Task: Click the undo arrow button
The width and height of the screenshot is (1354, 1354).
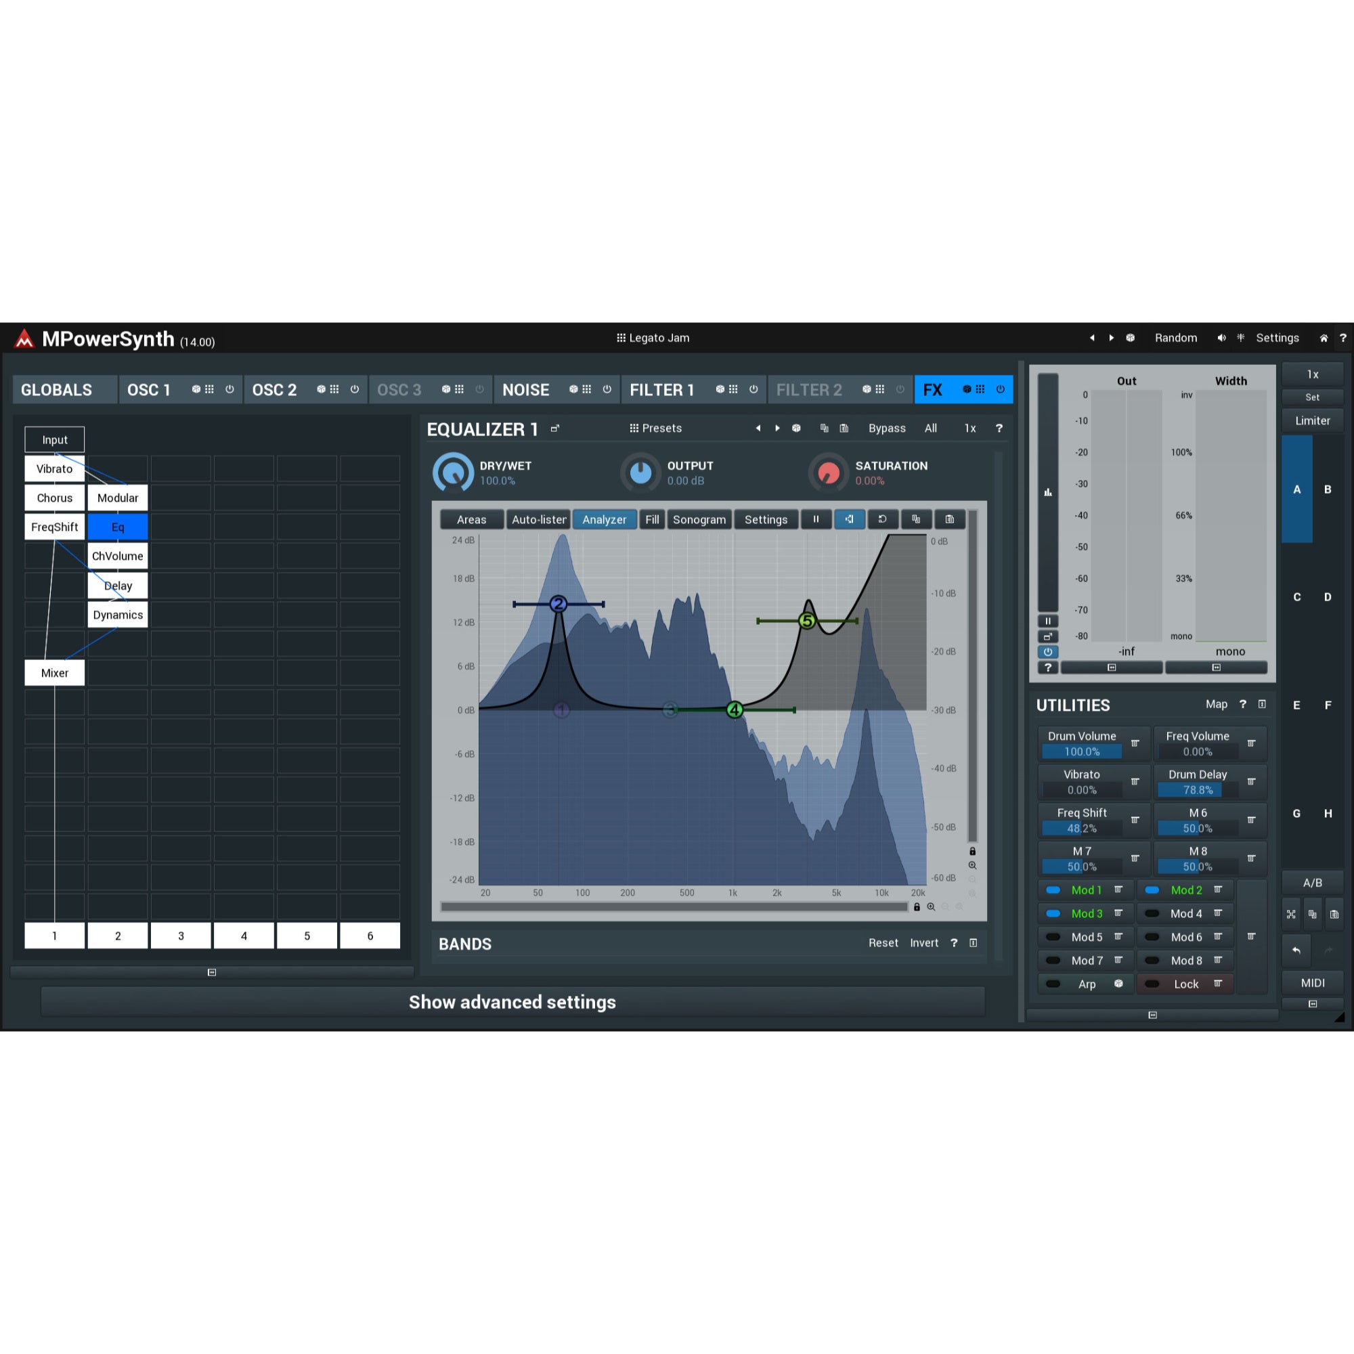Action: (1296, 951)
